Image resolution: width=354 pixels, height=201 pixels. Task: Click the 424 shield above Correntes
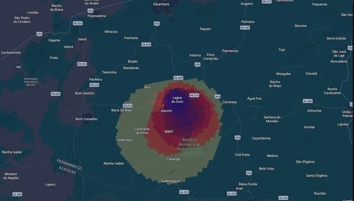(x=217, y=97)
